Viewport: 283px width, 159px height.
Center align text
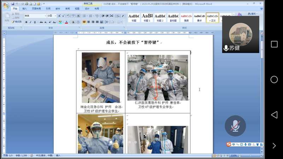[x=89, y=22]
